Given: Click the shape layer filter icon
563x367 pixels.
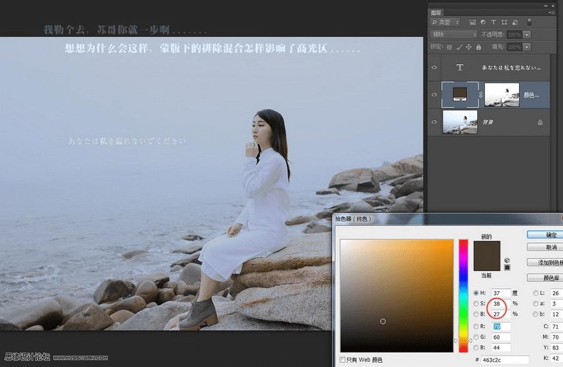Looking at the screenshot, I should [x=505, y=22].
